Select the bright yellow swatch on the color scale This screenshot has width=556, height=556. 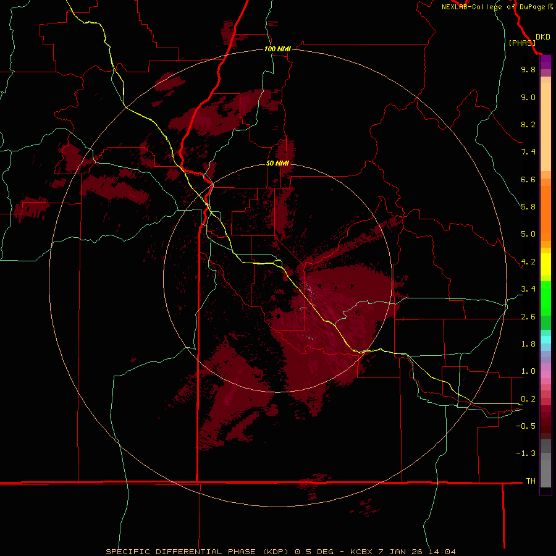[x=545, y=264]
